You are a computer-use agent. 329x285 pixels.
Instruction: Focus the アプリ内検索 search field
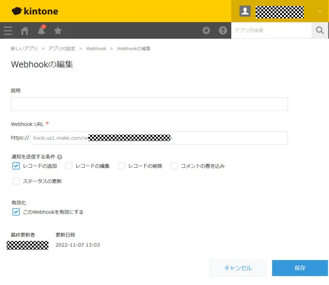[x=271, y=30]
